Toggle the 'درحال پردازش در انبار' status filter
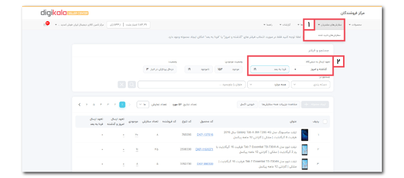 (x=160, y=69)
